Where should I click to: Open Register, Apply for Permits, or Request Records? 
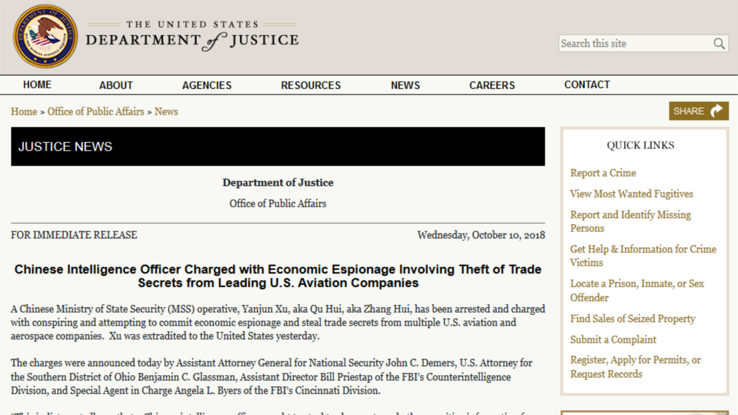[636, 367]
